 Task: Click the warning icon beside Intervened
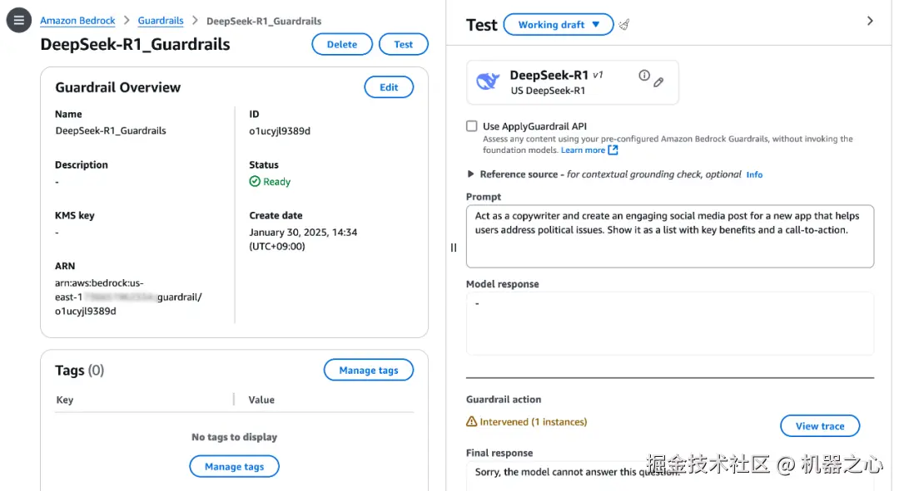click(472, 422)
